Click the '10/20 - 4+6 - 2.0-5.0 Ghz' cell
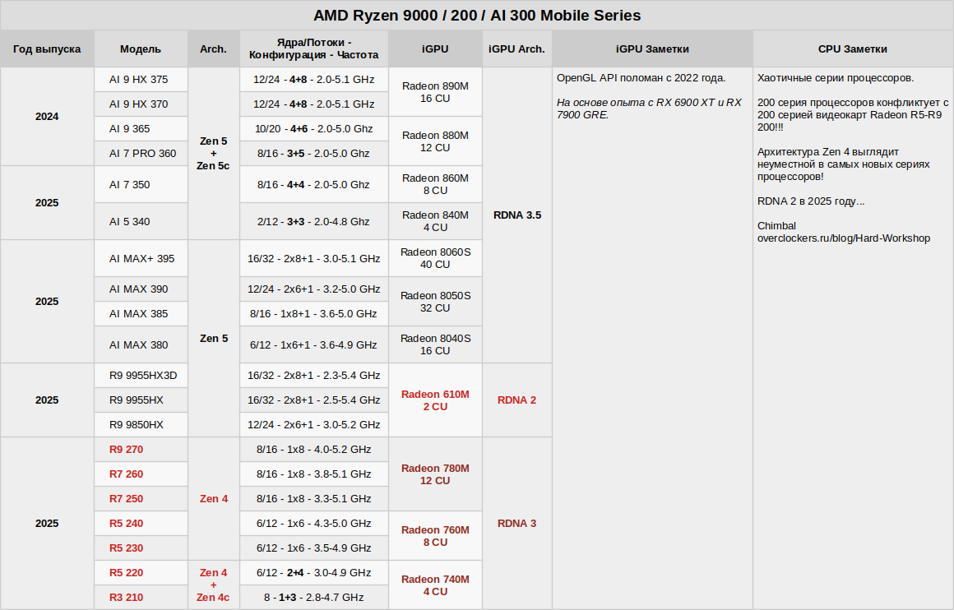The height and width of the screenshot is (610, 954). click(314, 129)
